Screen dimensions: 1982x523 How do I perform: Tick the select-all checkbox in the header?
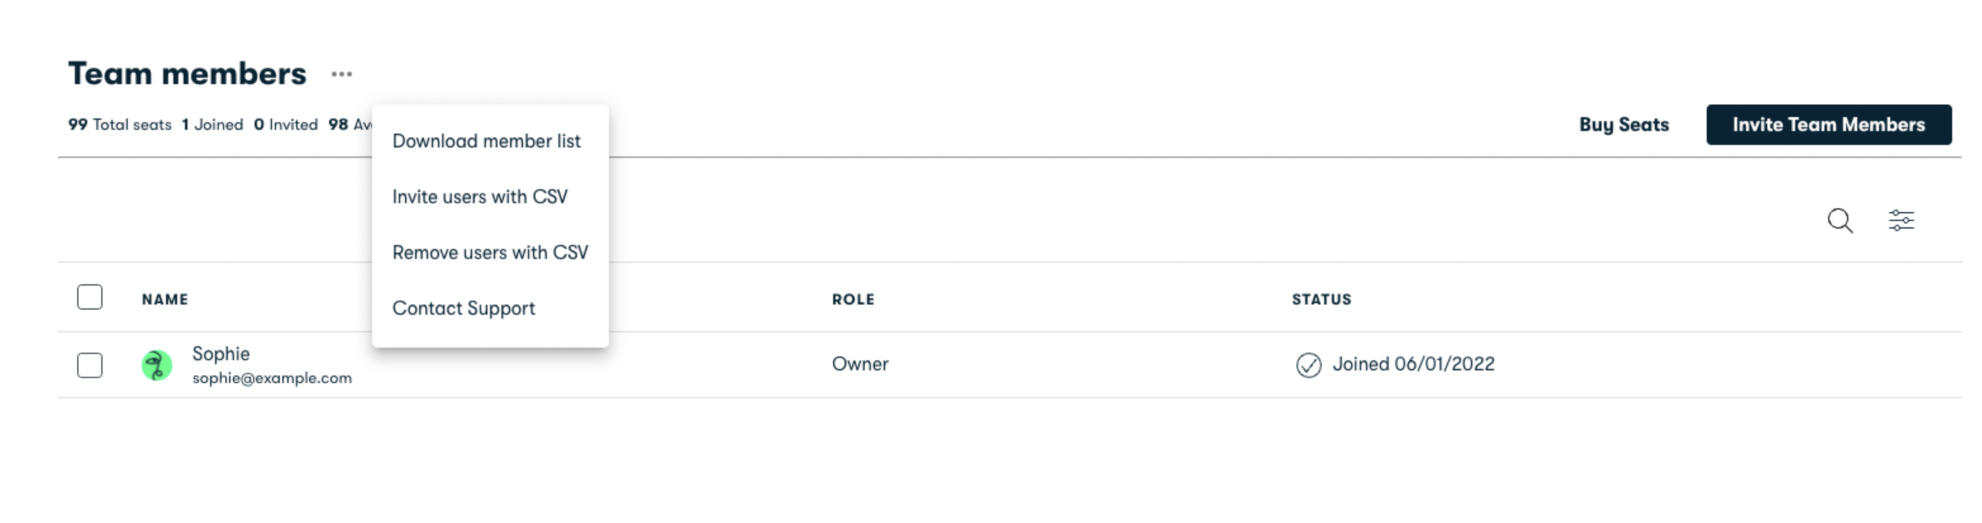90,297
